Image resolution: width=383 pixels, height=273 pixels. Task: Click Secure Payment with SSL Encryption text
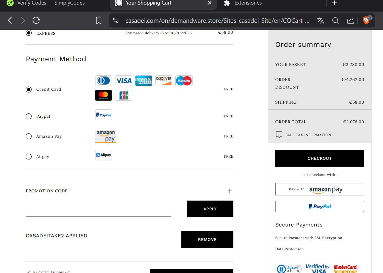(x=308, y=238)
